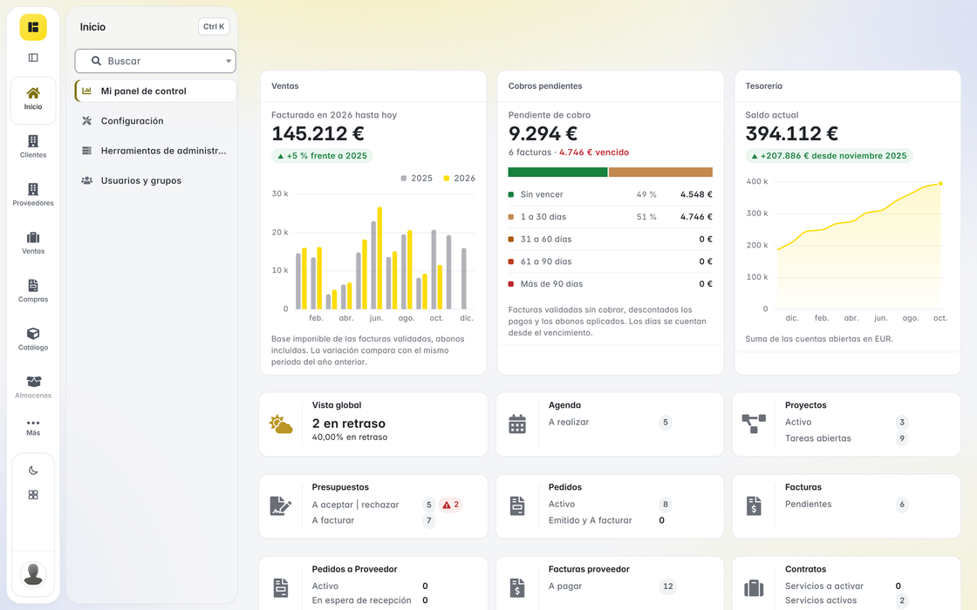Click the 31 a 60 días row
The width and height of the screenshot is (977, 610).
tap(610, 239)
